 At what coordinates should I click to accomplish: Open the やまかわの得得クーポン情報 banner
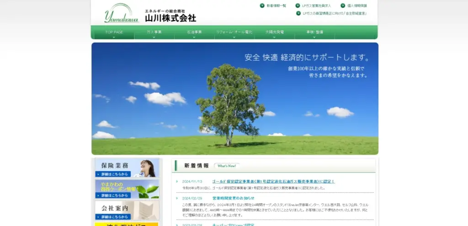127,189
